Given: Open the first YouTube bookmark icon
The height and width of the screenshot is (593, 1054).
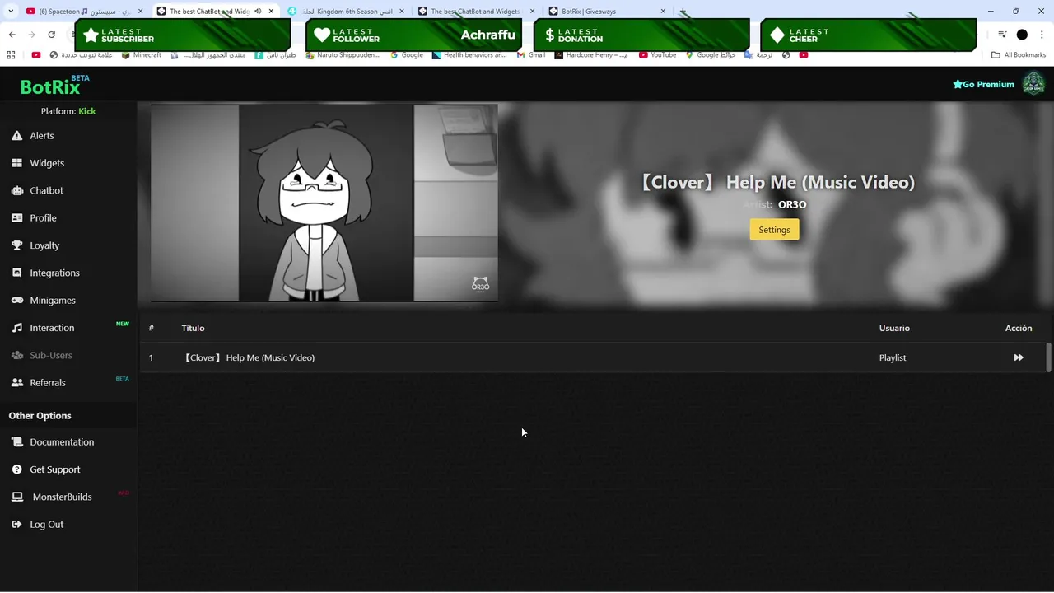Looking at the screenshot, I should 35,55.
